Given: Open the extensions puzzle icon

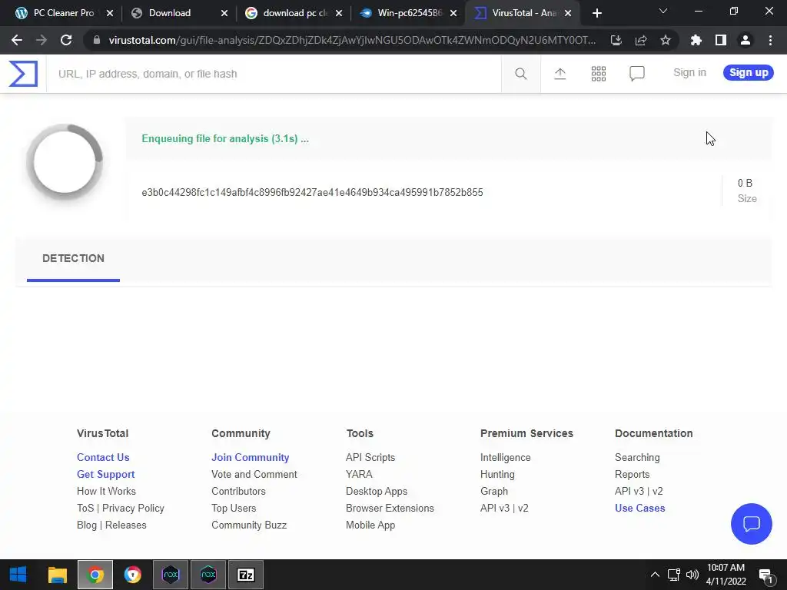Looking at the screenshot, I should (696, 40).
